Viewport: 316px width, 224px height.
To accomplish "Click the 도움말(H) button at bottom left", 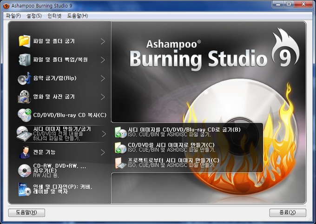I will 26,212.
